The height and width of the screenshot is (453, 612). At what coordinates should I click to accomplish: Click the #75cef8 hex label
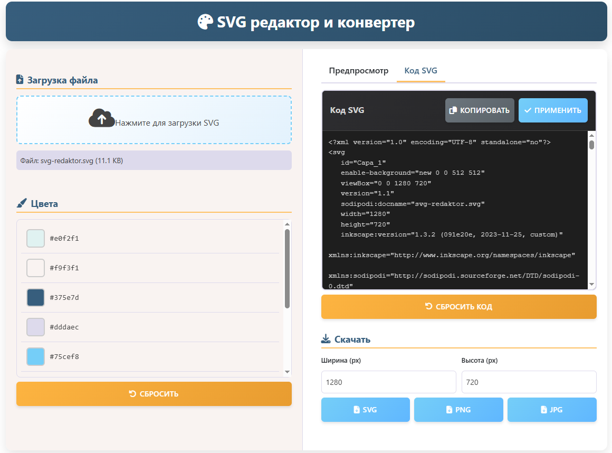(64, 356)
